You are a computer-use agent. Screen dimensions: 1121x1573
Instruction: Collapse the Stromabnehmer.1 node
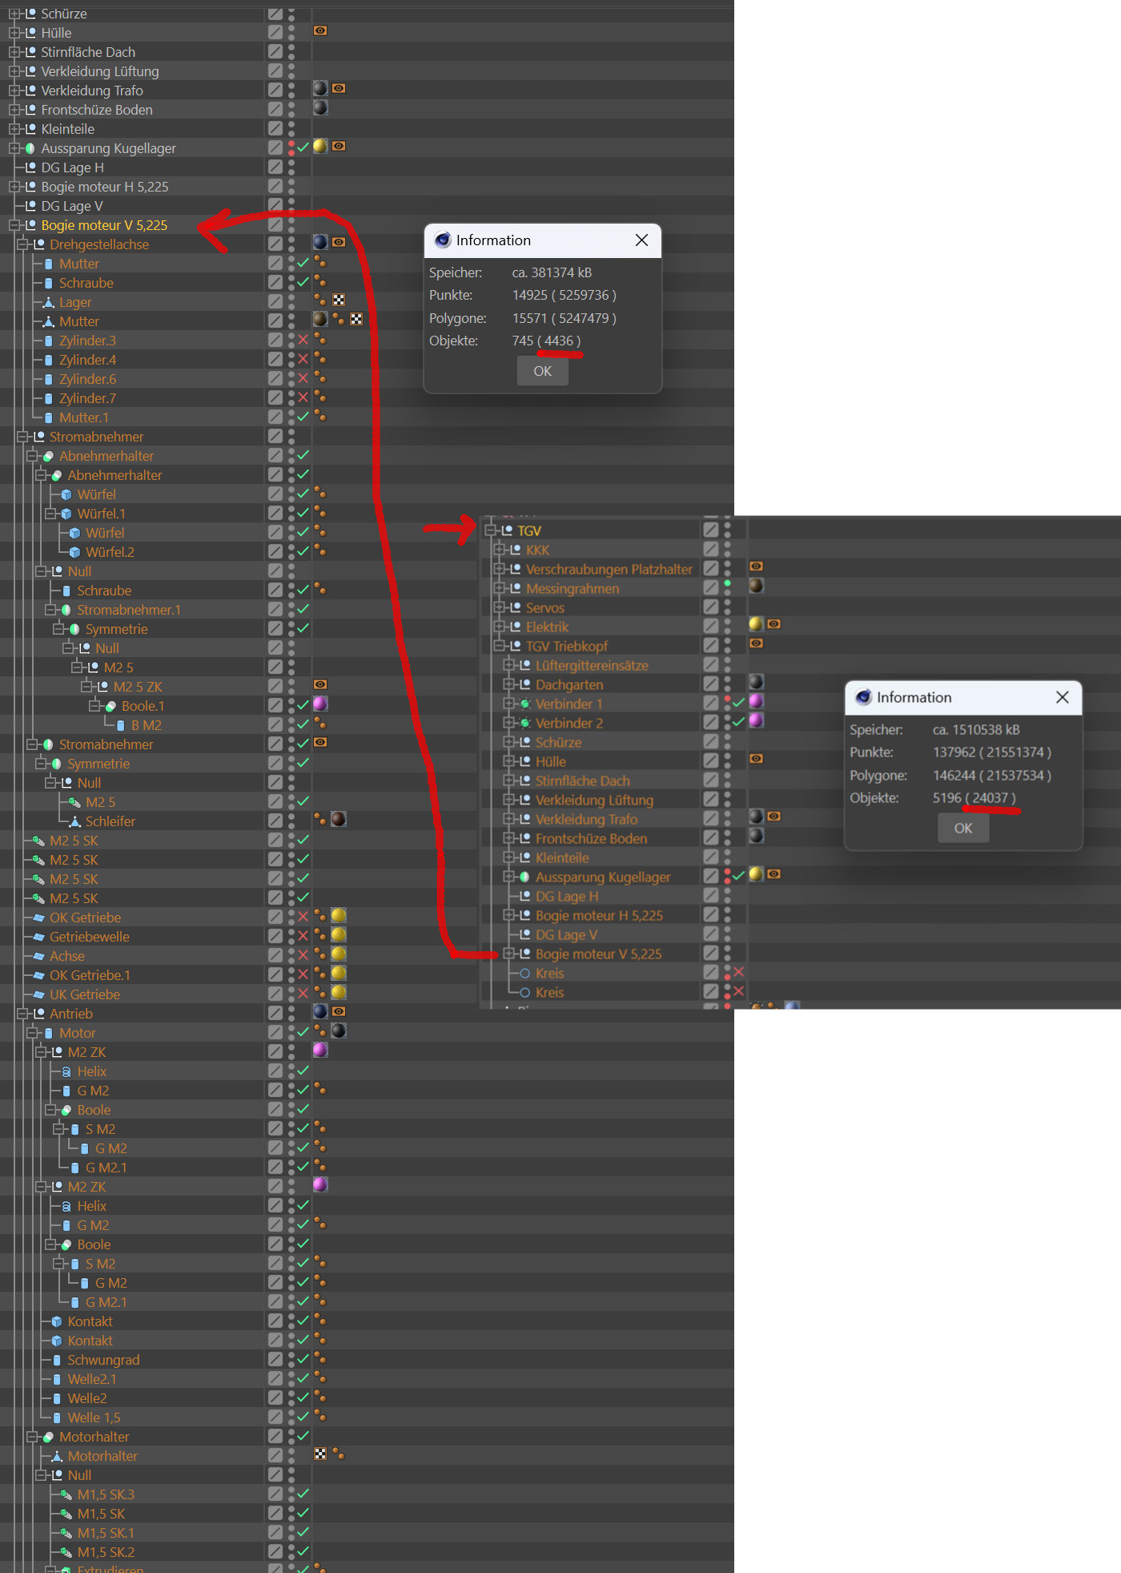pyautogui.click(x=50, y=610)
